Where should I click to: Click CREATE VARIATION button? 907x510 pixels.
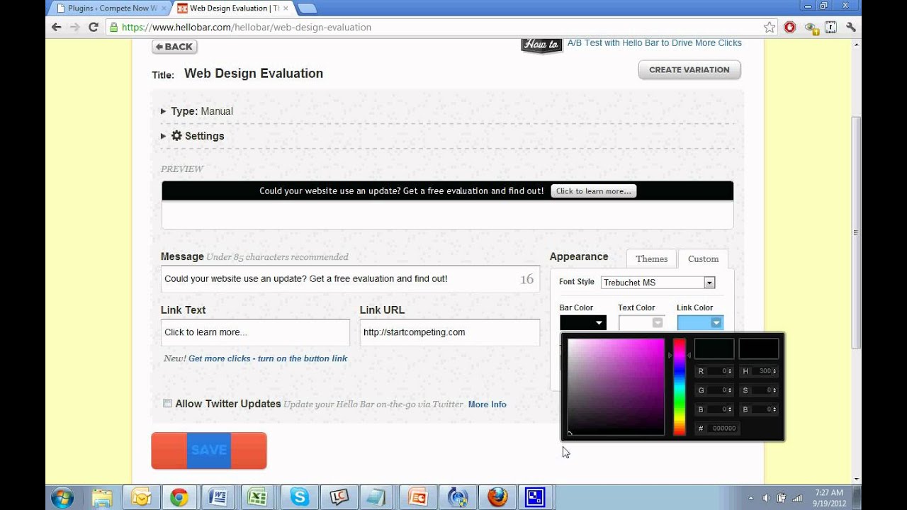pyautogui.click(x=689, y=69)
